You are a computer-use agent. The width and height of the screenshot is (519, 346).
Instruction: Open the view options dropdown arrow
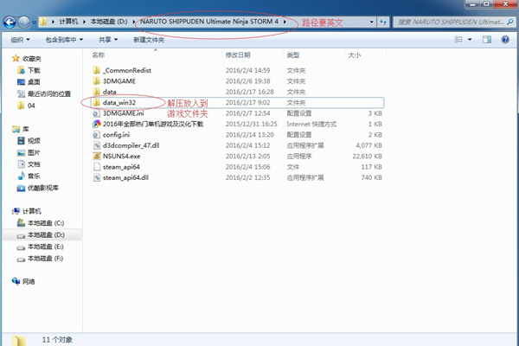pyautogui.click(x=470, y=40)
